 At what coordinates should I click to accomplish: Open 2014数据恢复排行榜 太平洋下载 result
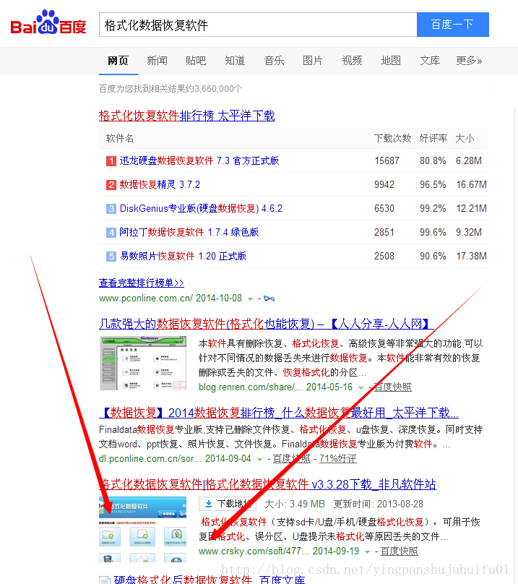279,413
